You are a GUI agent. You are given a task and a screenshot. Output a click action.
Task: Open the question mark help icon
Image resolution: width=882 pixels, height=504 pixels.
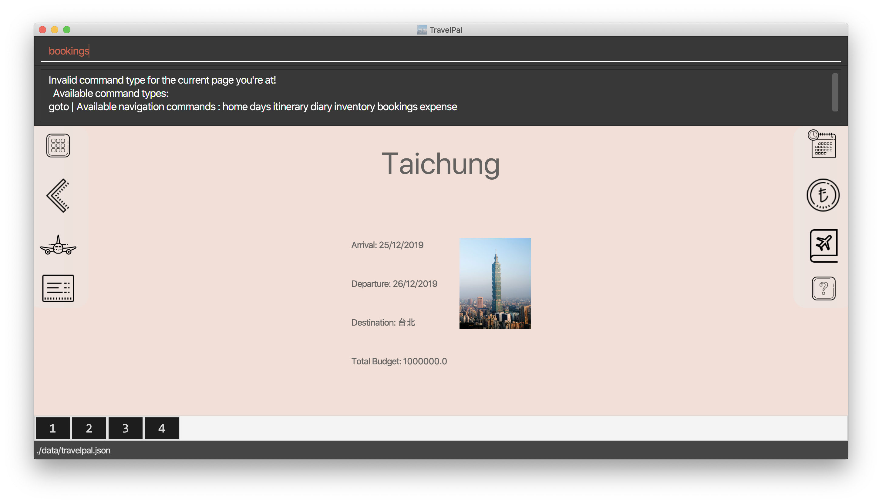pyautogui.click(x=823, y=288)
